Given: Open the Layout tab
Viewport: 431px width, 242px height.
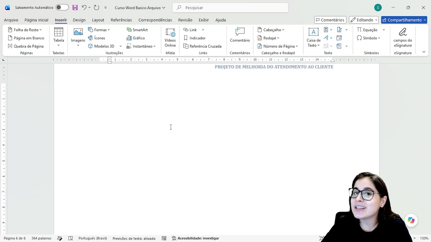Looking at the screenshot, I should click(98, 20).
